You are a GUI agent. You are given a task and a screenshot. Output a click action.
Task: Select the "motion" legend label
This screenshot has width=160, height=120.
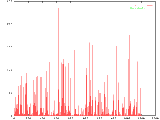point(140,5)
